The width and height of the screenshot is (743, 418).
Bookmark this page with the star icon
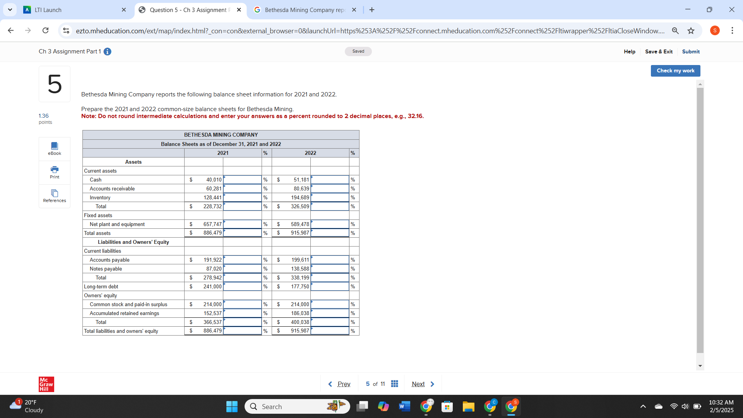(691, 31)
